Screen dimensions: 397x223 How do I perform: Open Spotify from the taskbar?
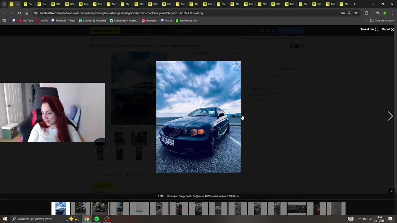pyautogui.click(x=97, y=219)
